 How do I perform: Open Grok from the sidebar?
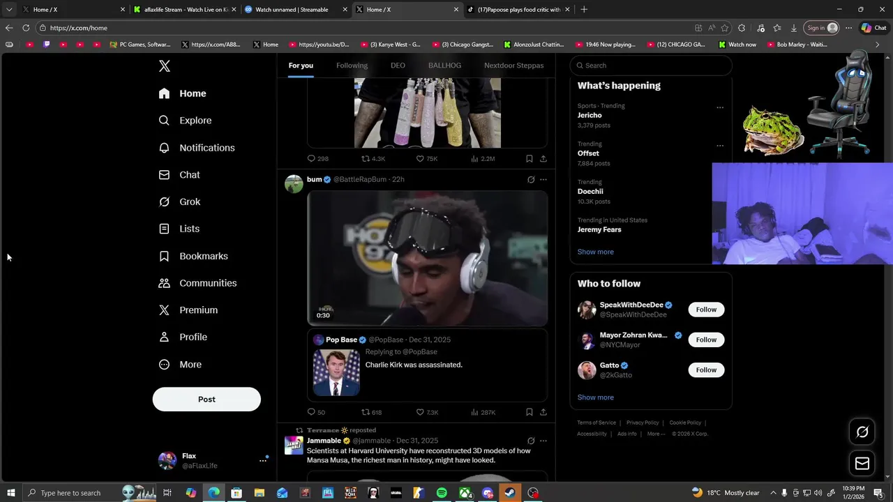pyautogui.click(x=179, y=201)
